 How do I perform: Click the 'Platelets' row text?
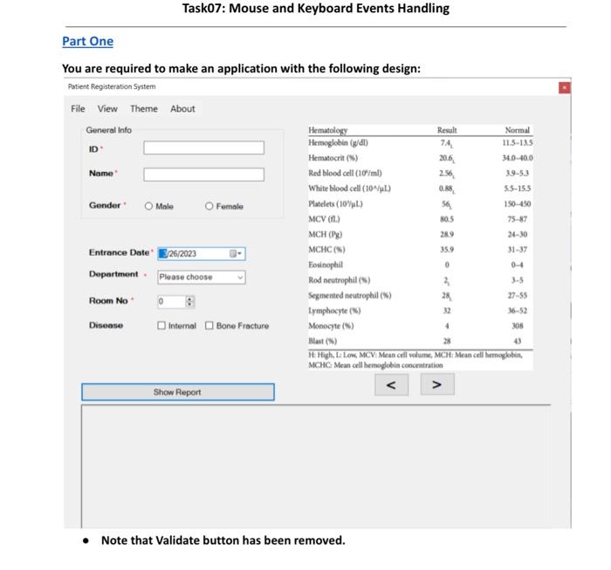coord(335,203)
